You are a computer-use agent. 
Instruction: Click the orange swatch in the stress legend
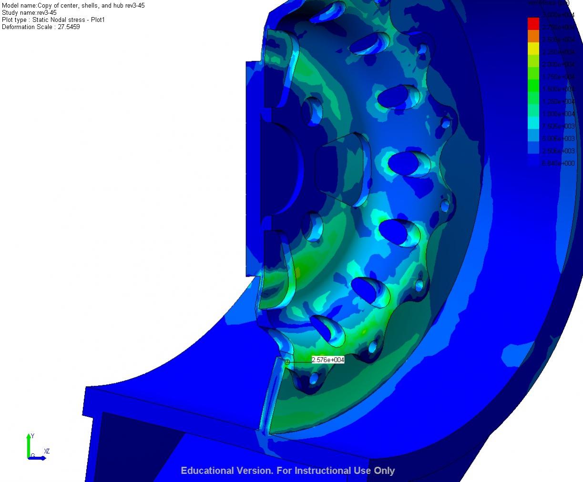click(533, 36)
